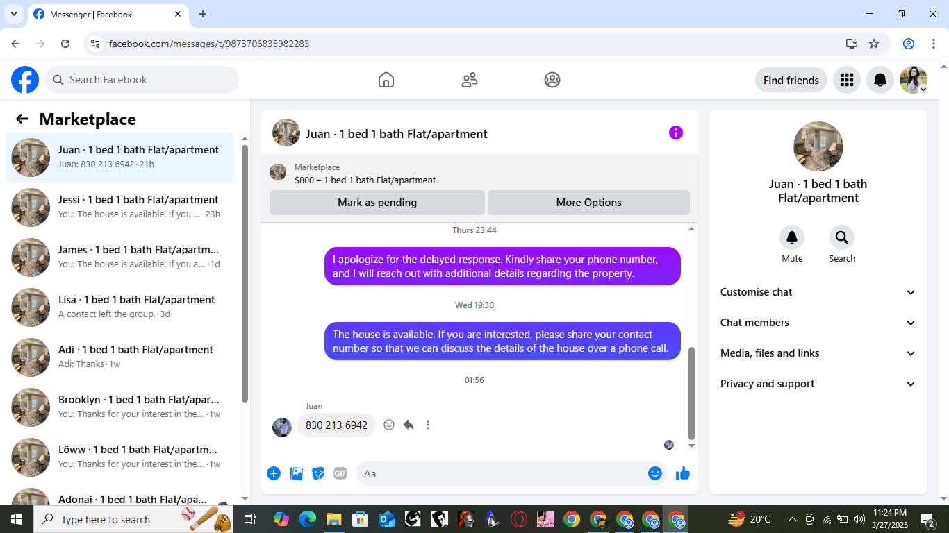Focus the Search Facebook field
949x533 pixels.
click(142, 80)
